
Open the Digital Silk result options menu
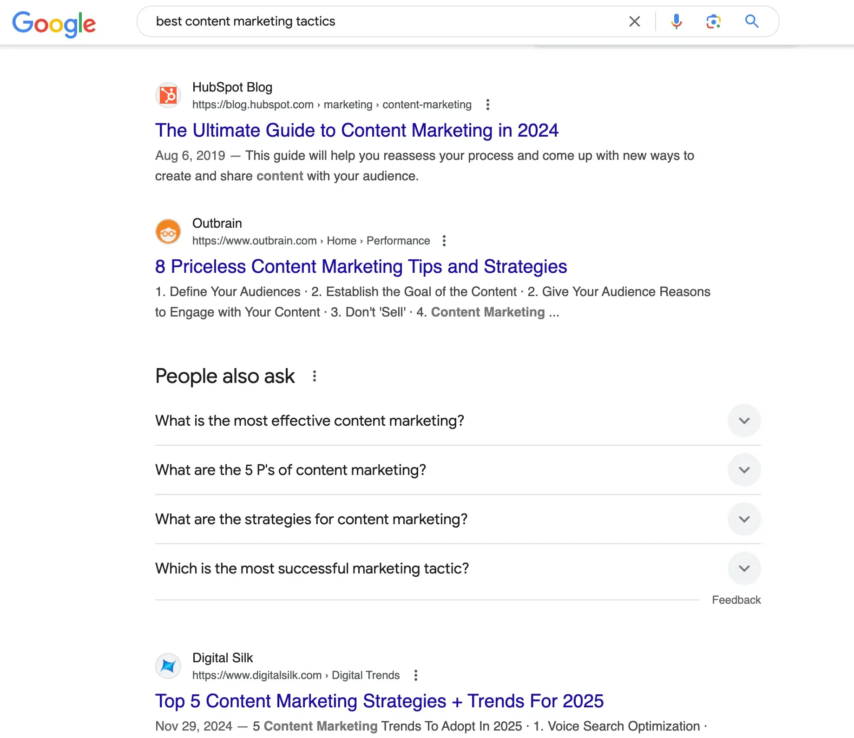point(416,675)
